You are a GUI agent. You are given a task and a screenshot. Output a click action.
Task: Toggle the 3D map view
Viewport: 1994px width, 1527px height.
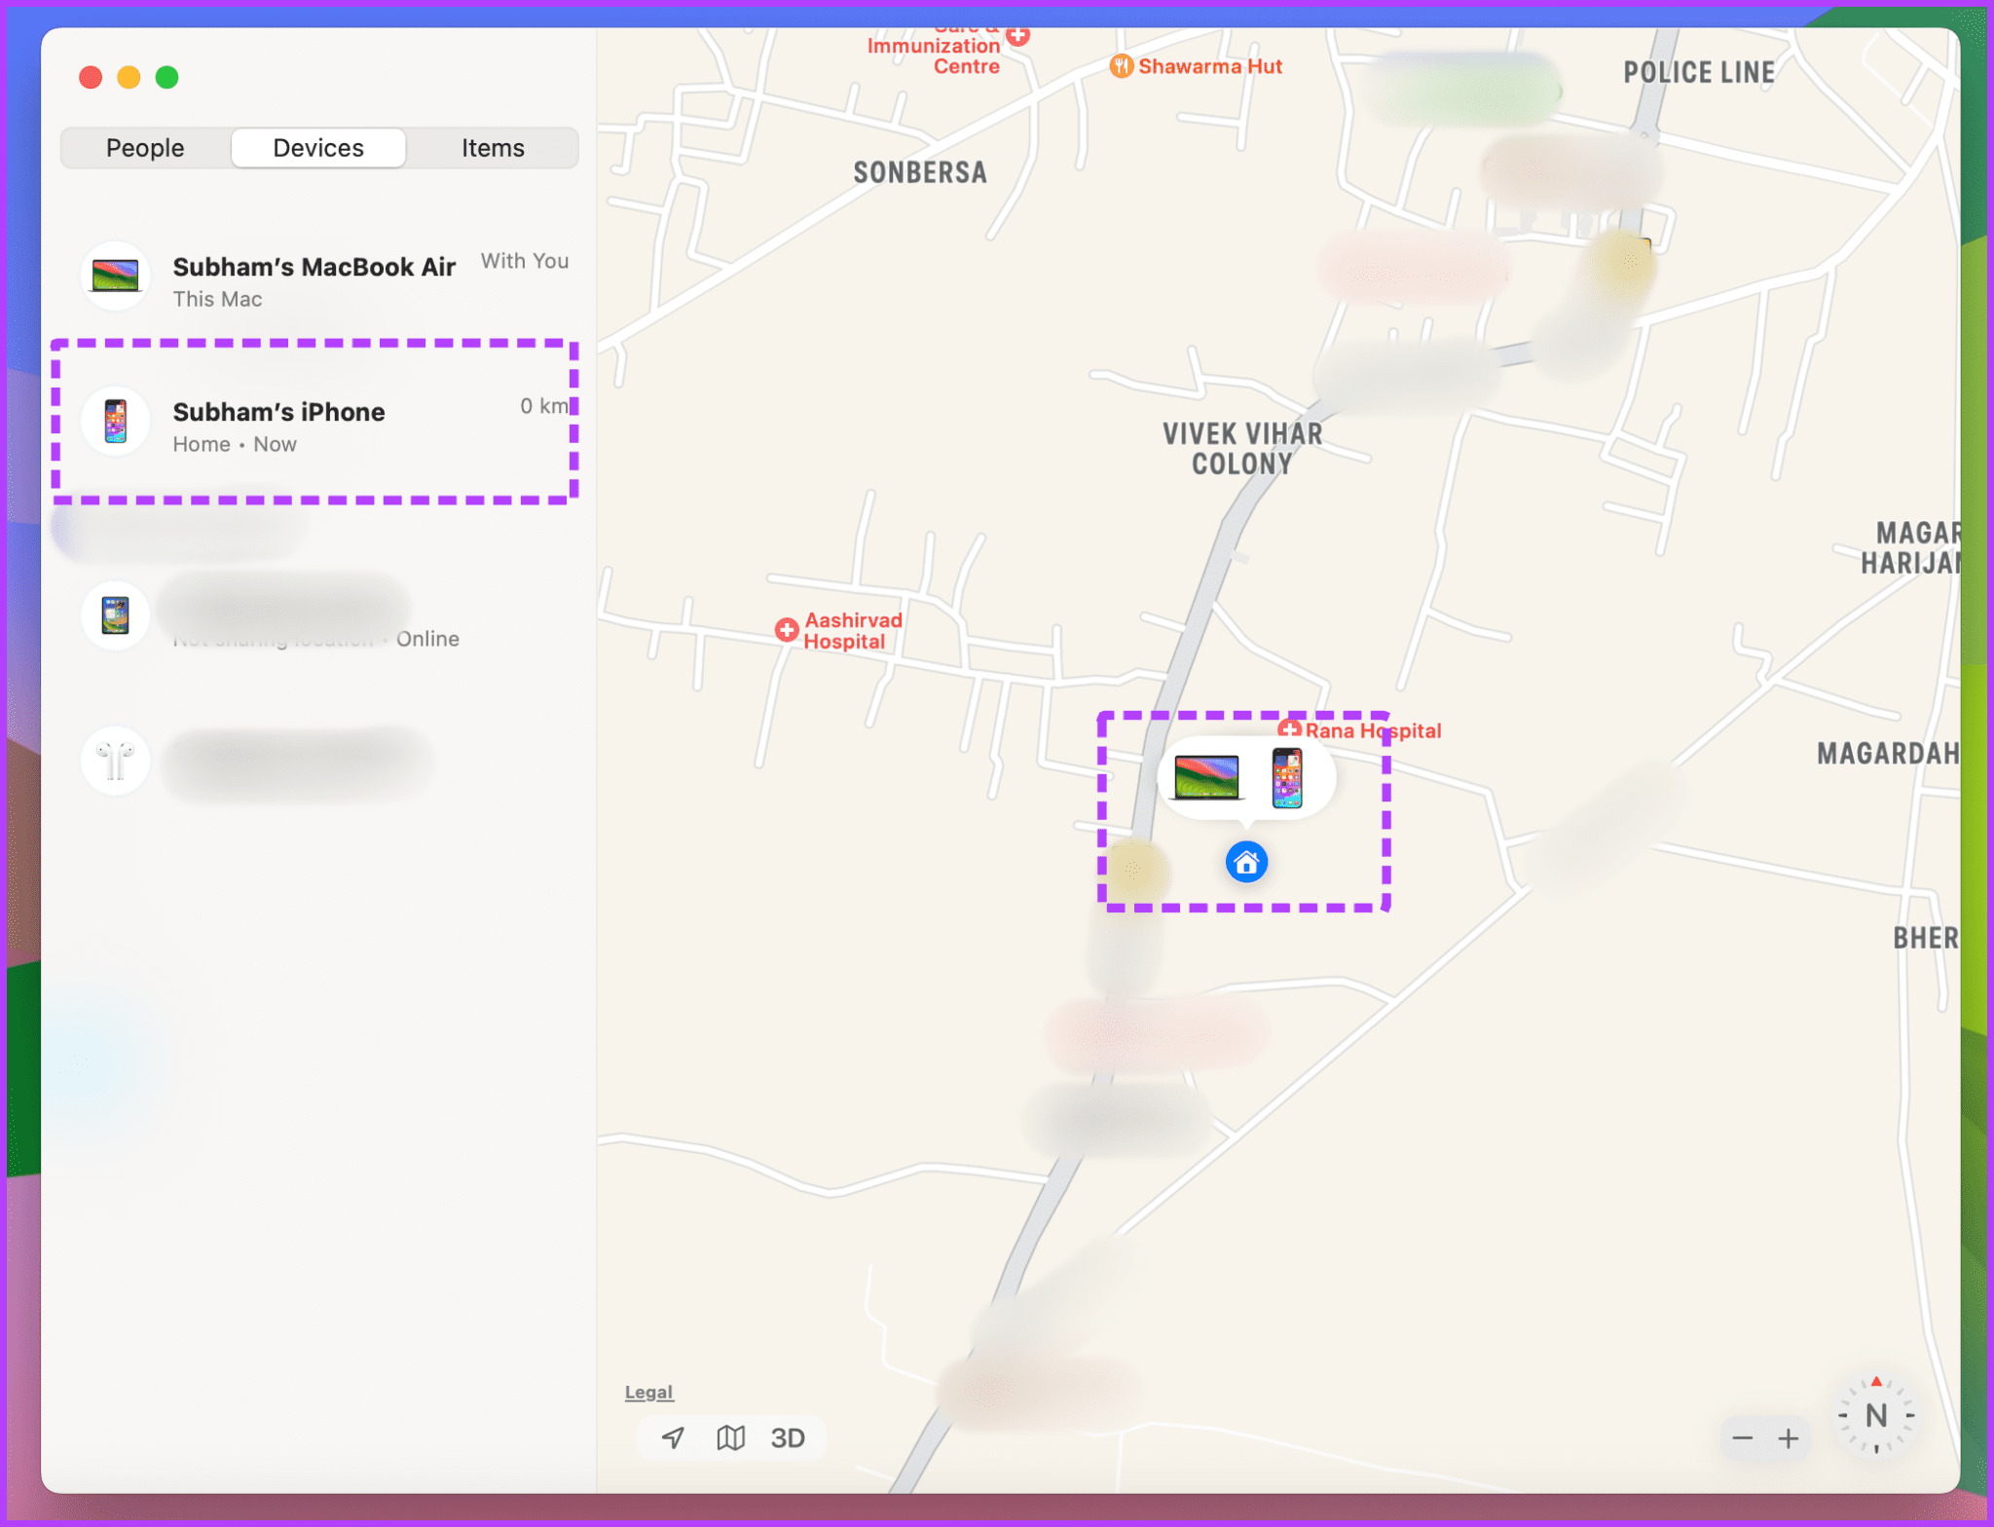[789, 1437]
